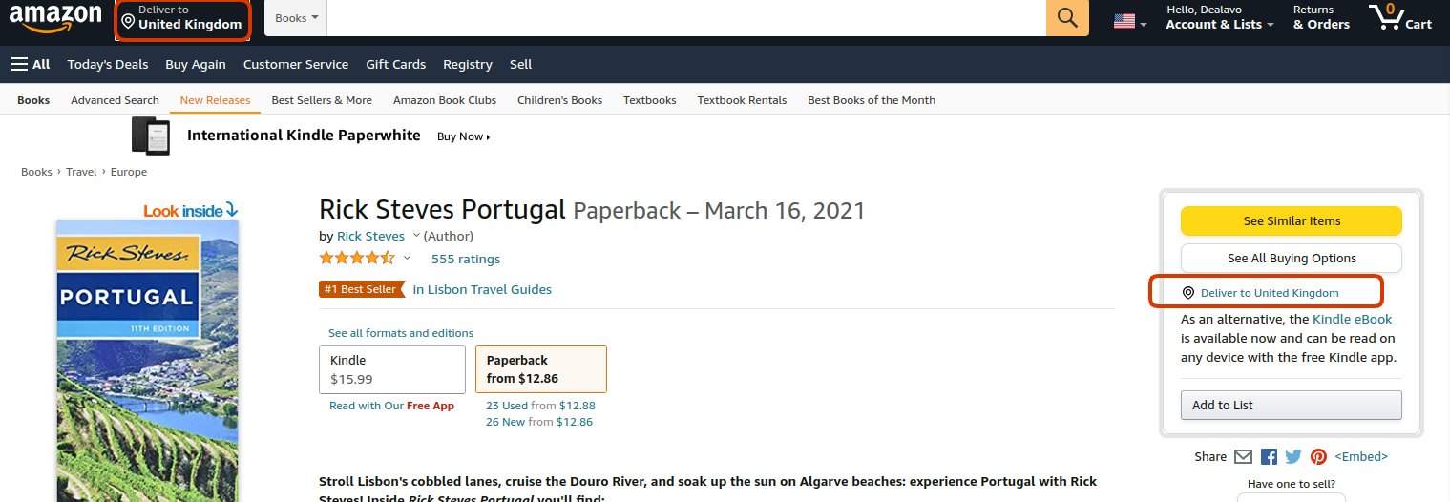The width and height of the screenshot is (1450, 502).
Task: Select the Kindle $15.99 format option
Action: (392, 369)
